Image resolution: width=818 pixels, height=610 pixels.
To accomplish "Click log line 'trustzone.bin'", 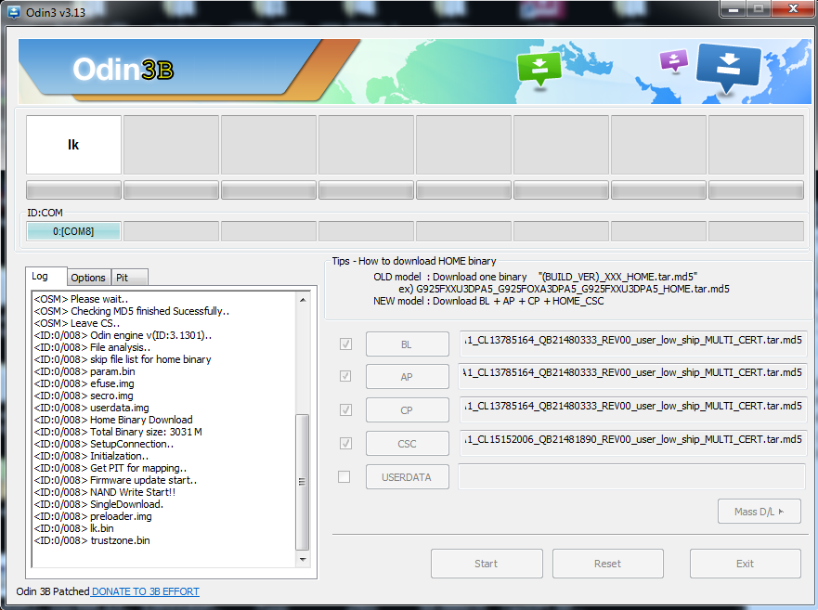I will (92, 540).
